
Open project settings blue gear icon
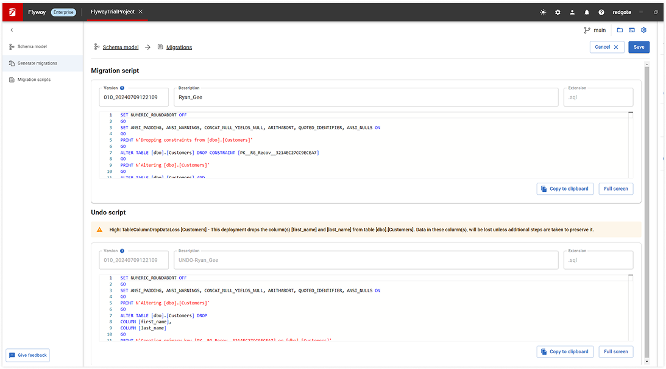[643, 30]
